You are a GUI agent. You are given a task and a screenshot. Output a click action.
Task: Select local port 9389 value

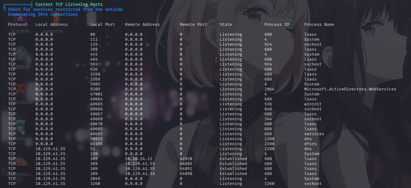coord(95,89)
